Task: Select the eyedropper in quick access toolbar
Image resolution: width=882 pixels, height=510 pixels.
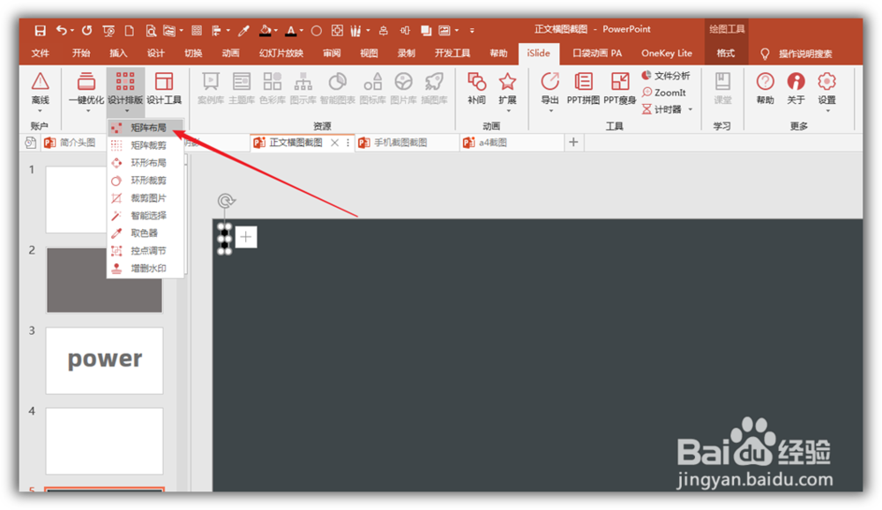Action: (243, 30)
